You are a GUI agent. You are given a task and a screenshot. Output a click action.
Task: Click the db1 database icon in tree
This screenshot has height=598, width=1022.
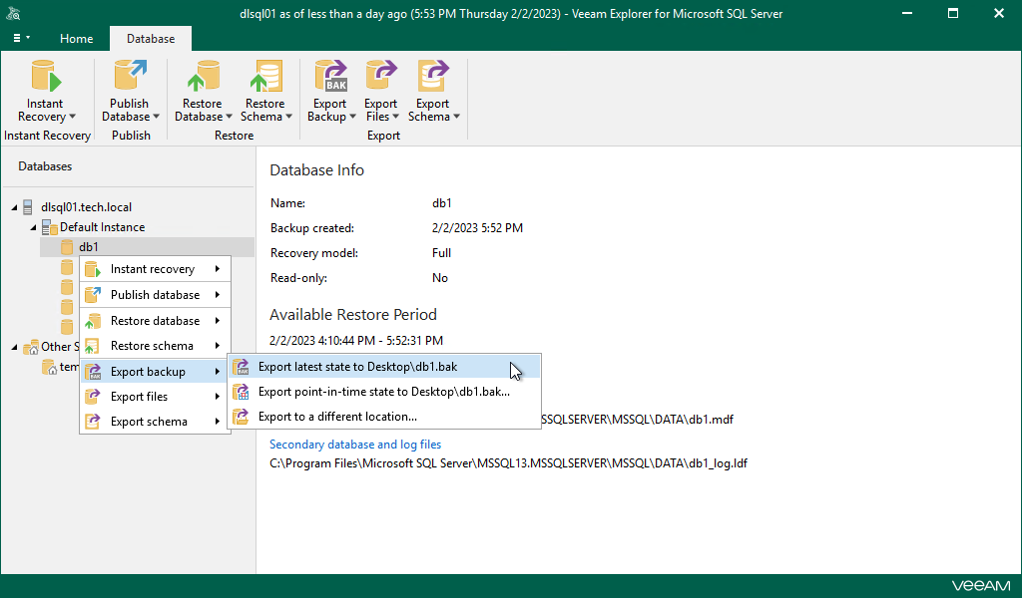coord(67,246)
